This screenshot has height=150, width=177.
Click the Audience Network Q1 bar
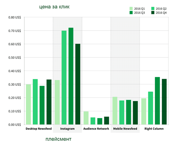86,118
